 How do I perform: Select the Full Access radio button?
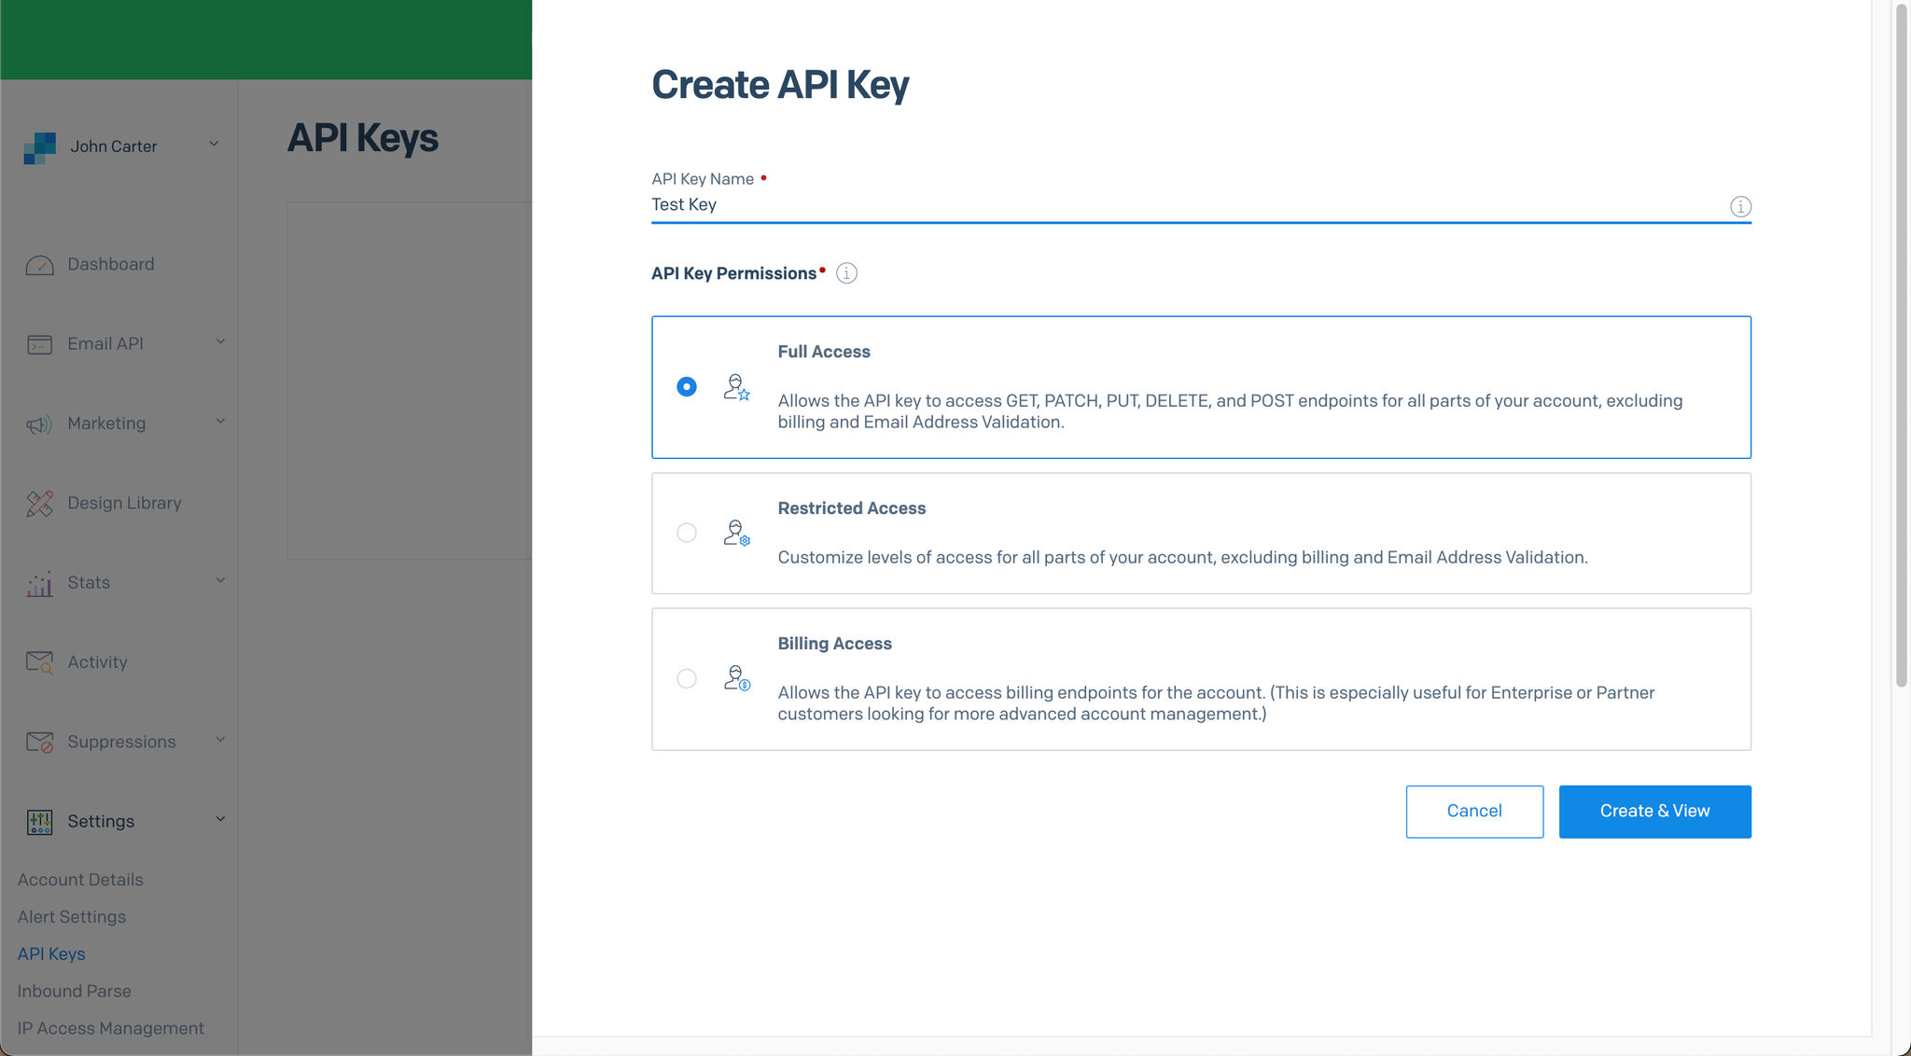coord(687,386)
